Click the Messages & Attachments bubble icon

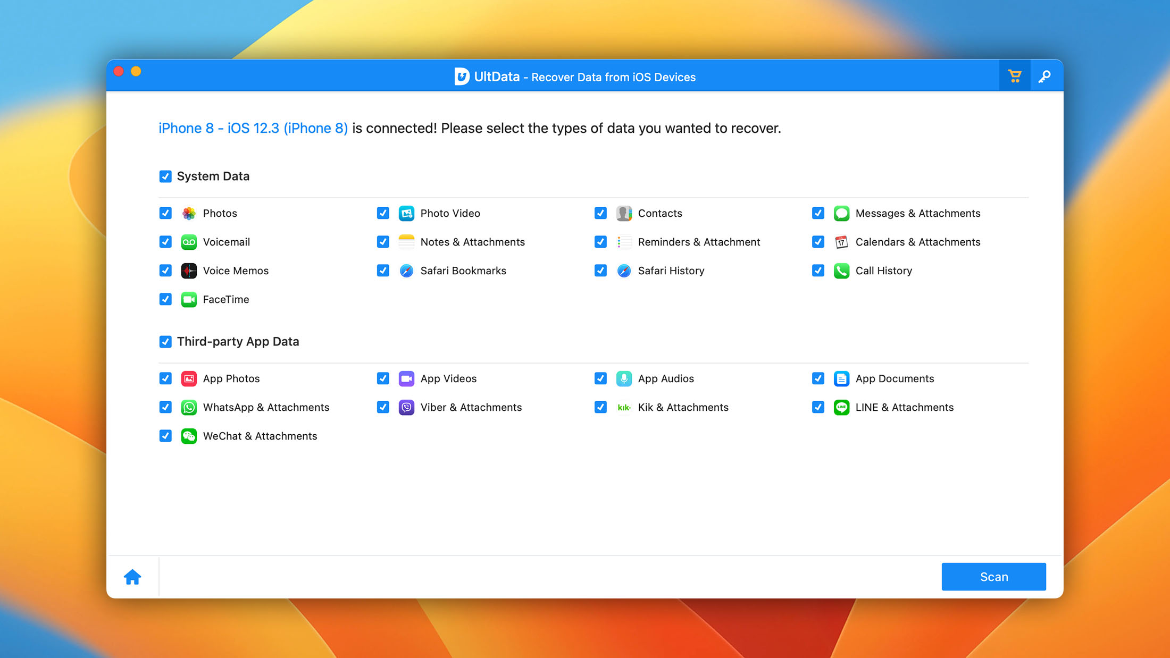[841, 213]
